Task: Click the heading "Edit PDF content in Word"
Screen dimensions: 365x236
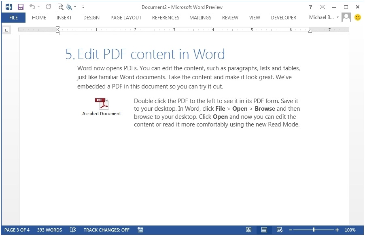Action: pyautogui.click(x=151, y=54)
